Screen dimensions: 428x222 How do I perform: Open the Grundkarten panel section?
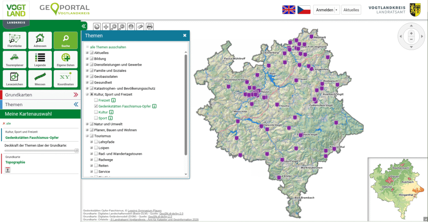[40, 95]
